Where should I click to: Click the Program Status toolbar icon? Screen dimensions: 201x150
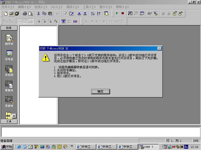(130, 13)
